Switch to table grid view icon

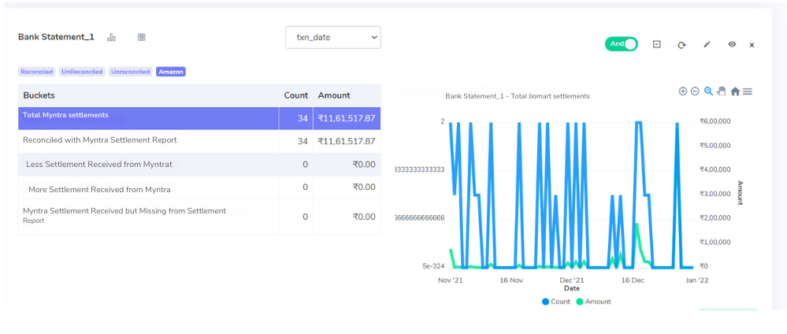(142, 37)
